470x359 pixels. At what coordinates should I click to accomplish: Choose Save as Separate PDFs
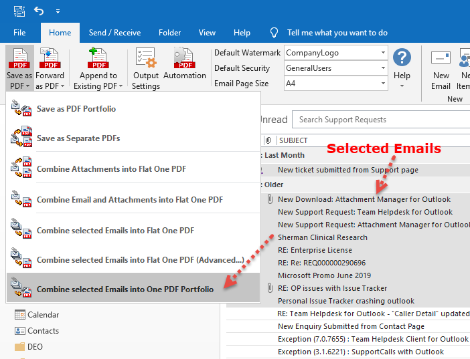[x=133, y=138]
